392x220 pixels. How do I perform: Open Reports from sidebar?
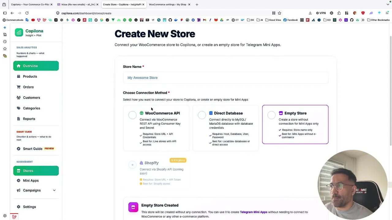(x=29, y=119)
